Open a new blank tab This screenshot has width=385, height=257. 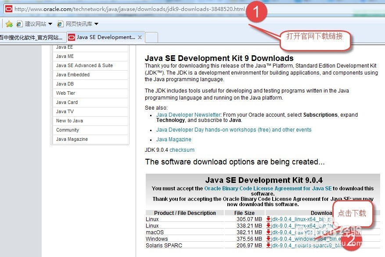(151, 38)
